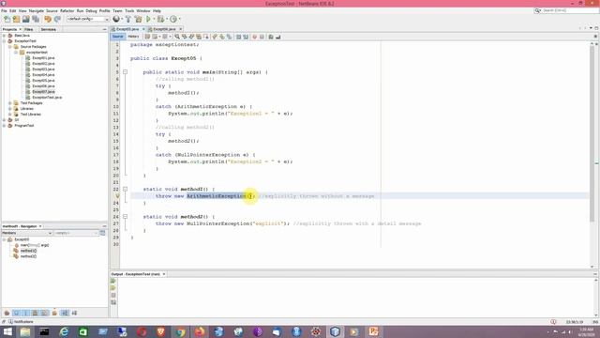This screenshot has height=338, width=600.
Task: Click the Undo arrow icon
Action: point(48,19)
